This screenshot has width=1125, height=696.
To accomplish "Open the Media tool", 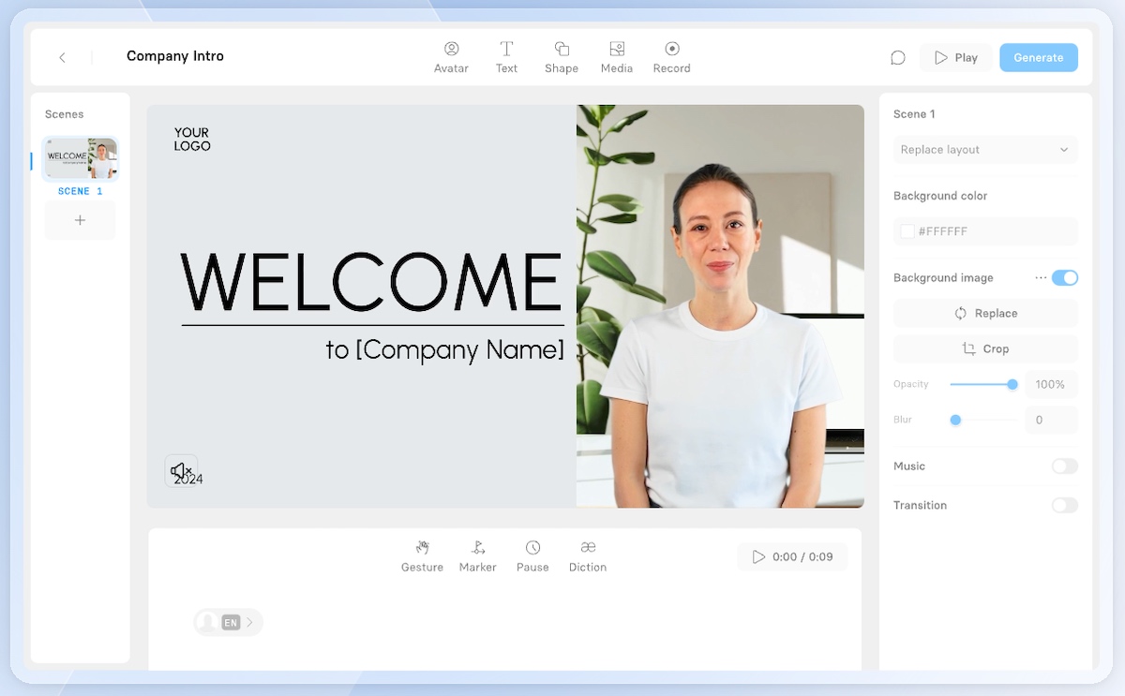I will pyautogui.click(x=617, y=57).
